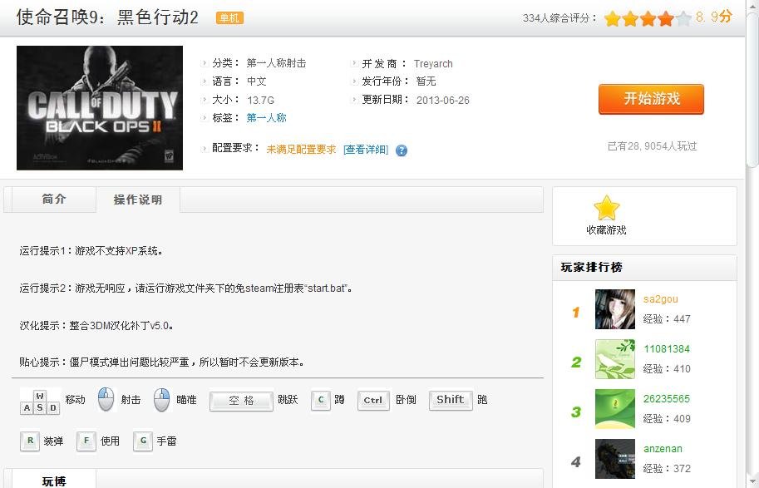Click the 收藏游戏 star icon
This screenshot has height=488, width=759.
tap(607, 208)
